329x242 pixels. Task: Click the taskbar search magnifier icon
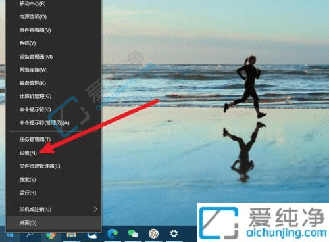click(30, 235)
